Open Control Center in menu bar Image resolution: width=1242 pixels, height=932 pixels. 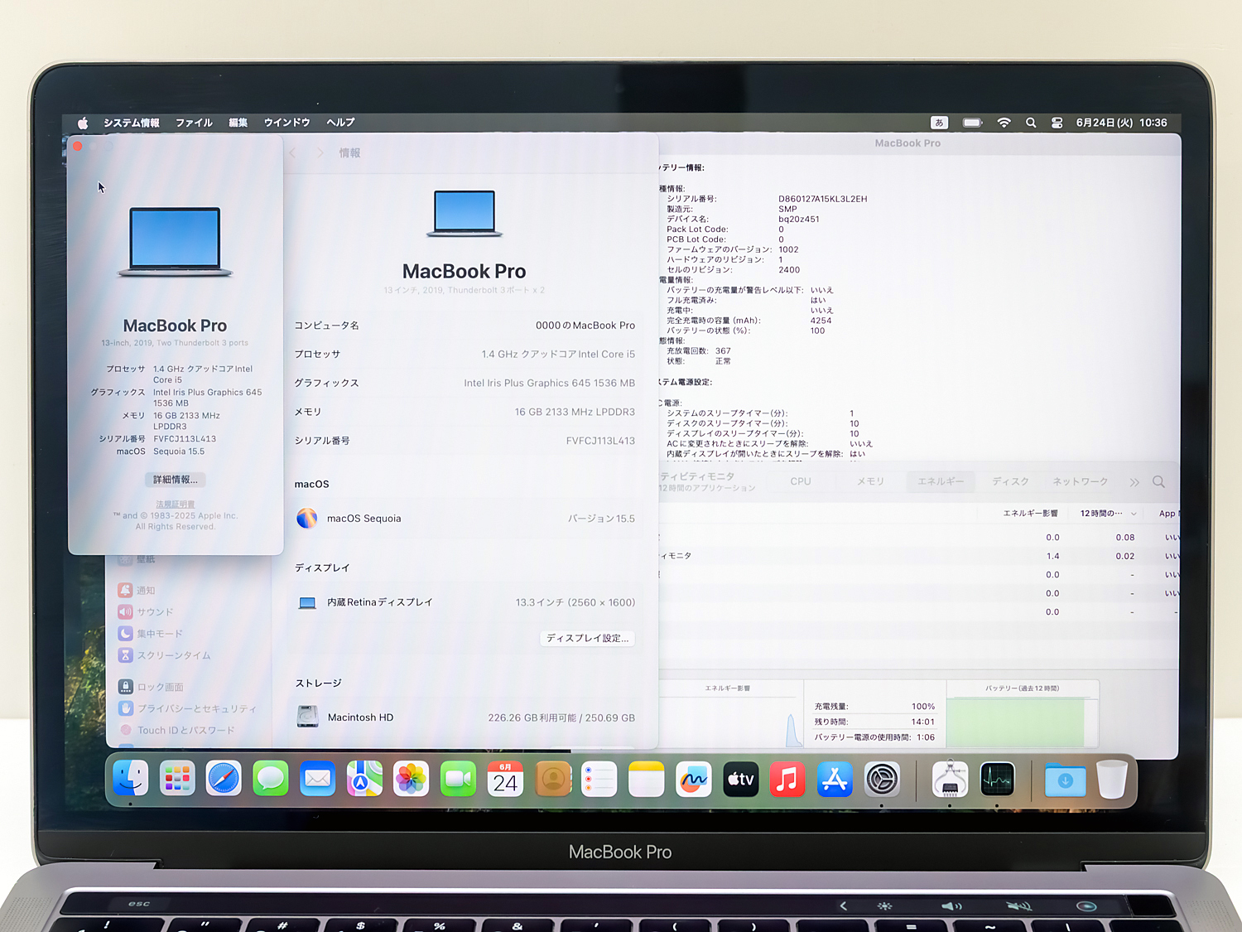[1057, 123]
